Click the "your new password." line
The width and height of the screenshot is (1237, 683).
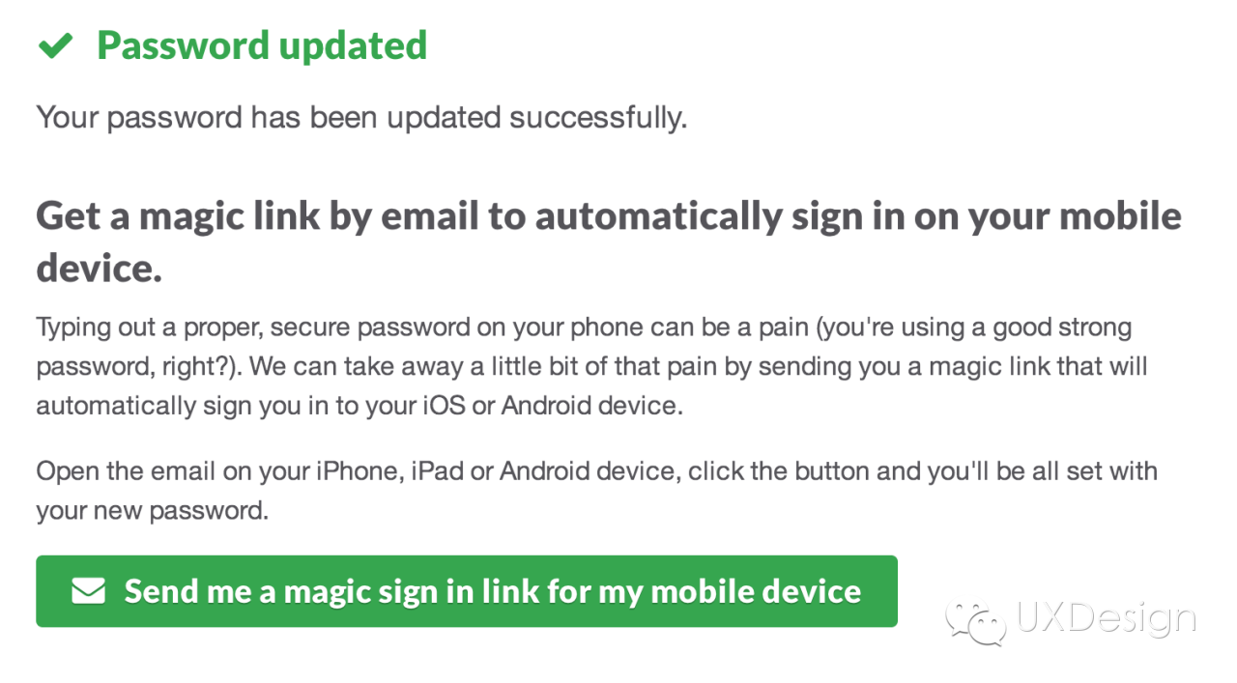[152, 510]
